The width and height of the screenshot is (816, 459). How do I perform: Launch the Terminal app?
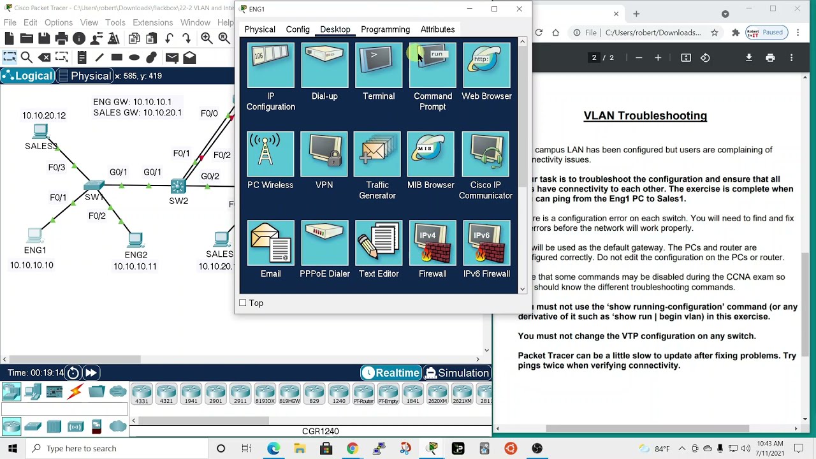pos(379,65)
